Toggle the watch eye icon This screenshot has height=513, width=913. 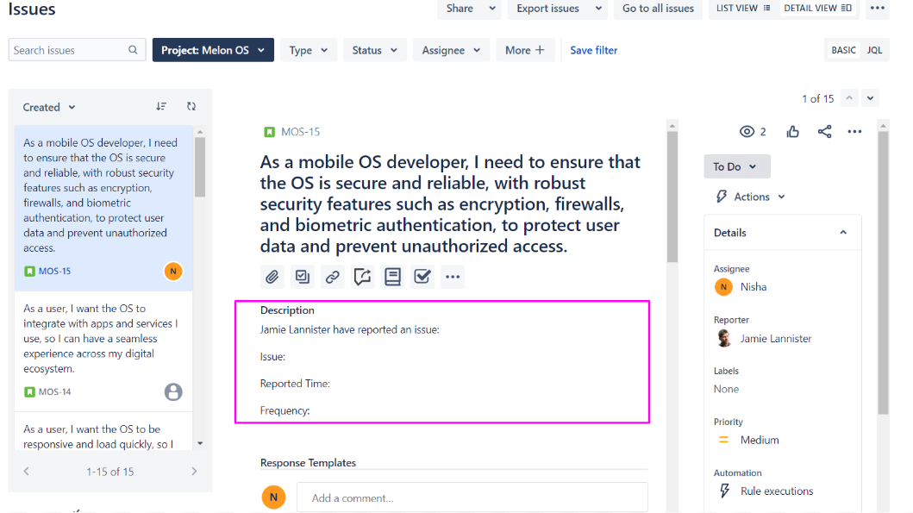coord(747,131)
